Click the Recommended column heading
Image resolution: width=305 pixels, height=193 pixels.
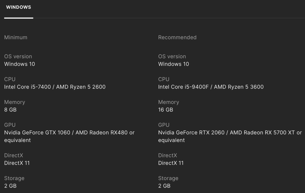pos(177,37)
